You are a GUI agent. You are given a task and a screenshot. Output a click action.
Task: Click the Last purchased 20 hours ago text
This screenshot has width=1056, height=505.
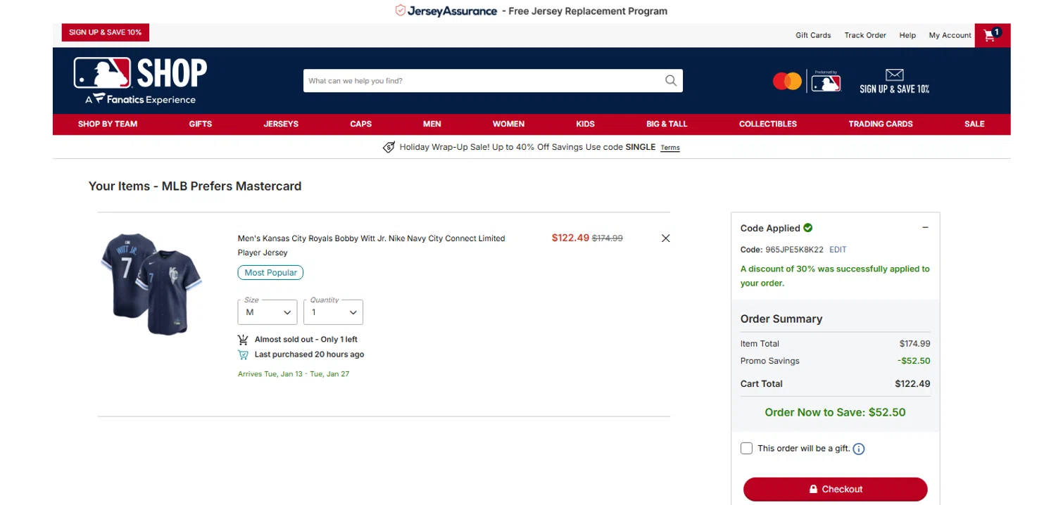309,354
